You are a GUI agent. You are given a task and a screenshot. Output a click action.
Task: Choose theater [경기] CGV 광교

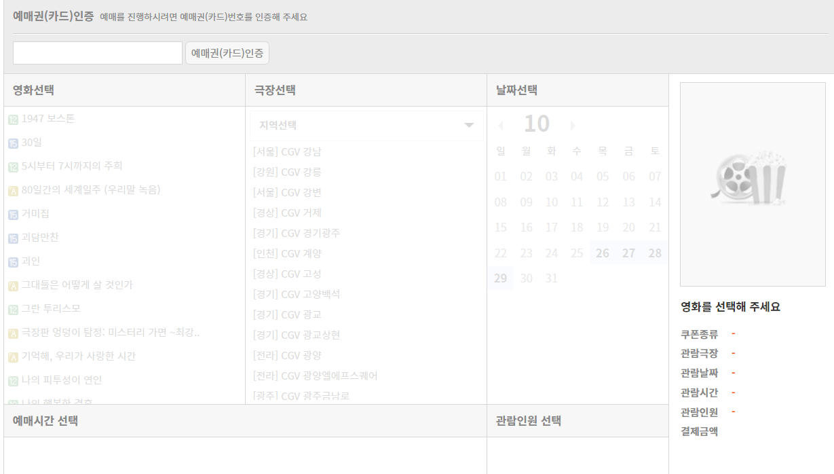[287, 314]
